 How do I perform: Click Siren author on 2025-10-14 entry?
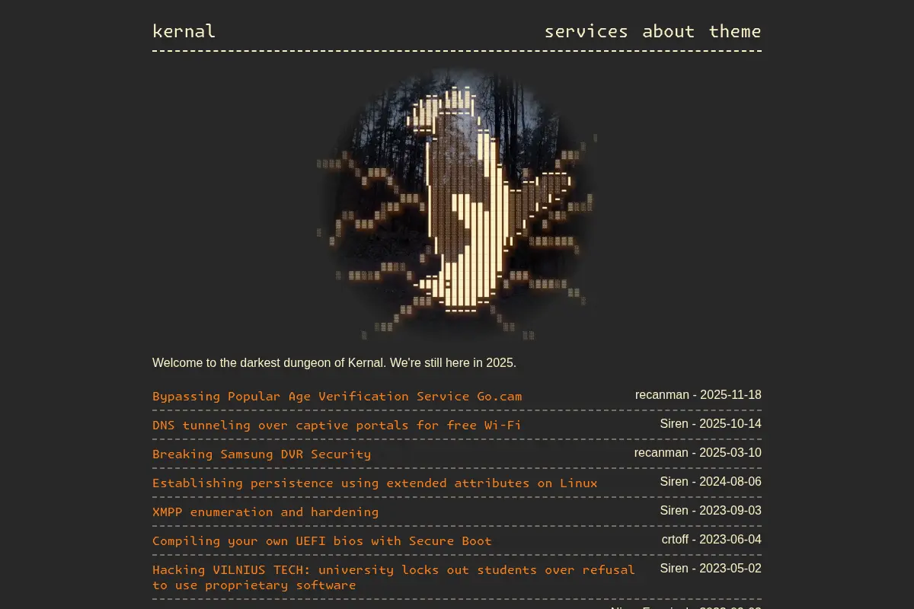point(674,424)
